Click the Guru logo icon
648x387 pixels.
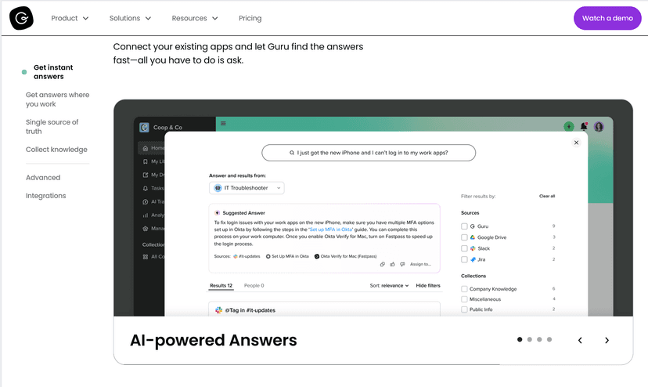[21, 18]
